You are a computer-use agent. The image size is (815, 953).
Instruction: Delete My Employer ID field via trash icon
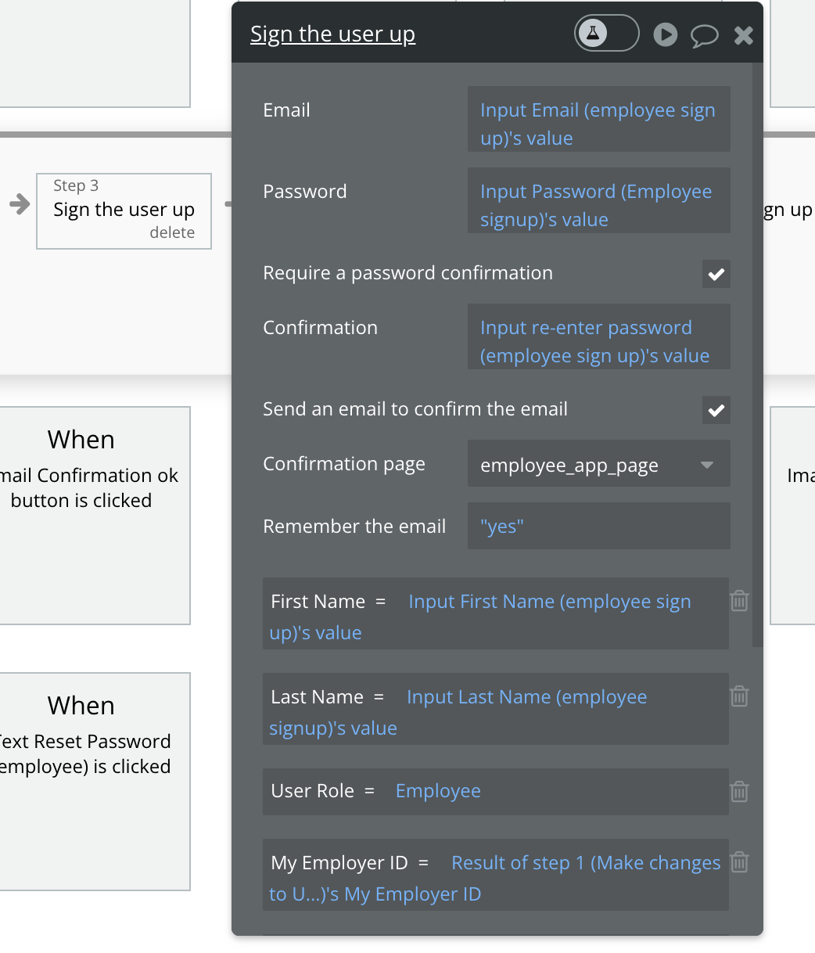click(x=739, y=862)
